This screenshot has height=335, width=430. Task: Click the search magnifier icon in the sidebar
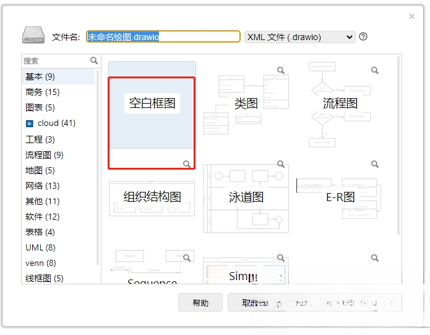[94, 60]
